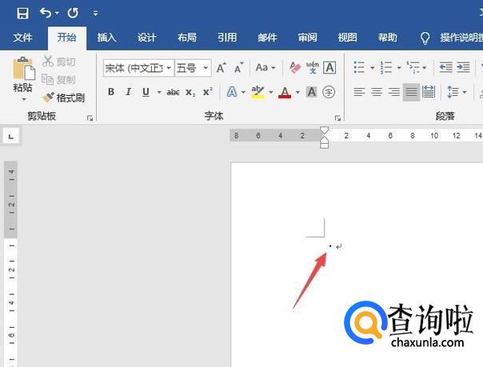Screen dimensions: 483x367
Task: Toggle bold formatting
Action: (x=111, y=92)
